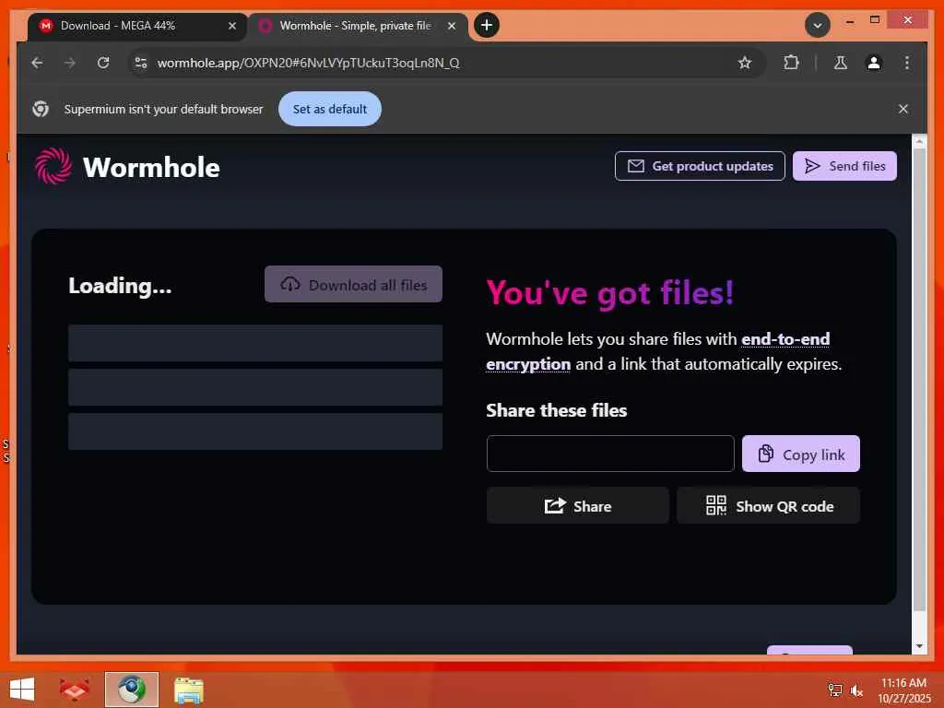The width and height of the screenshot is (944, 708).
Task: Show QR code for the link
Action: pos(768,506)
